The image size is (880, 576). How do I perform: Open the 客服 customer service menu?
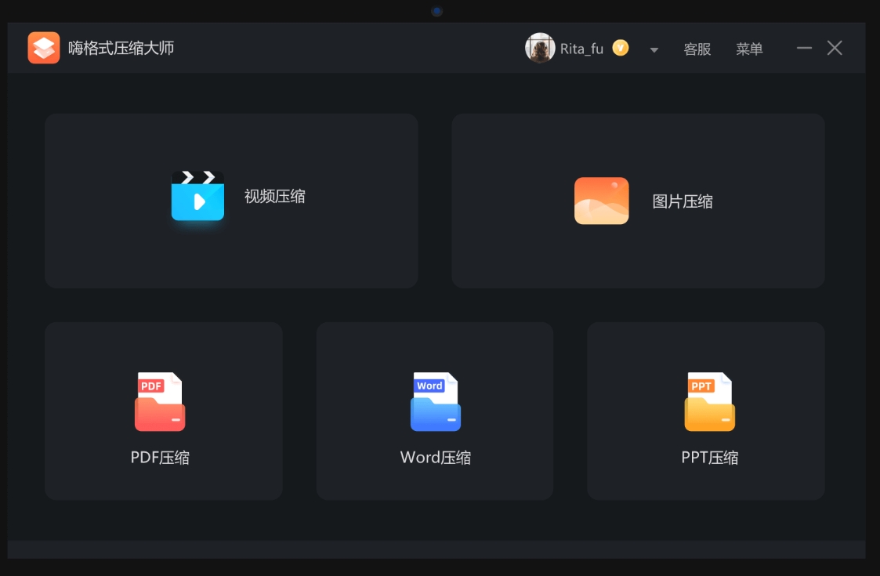(x=697, y=49)
